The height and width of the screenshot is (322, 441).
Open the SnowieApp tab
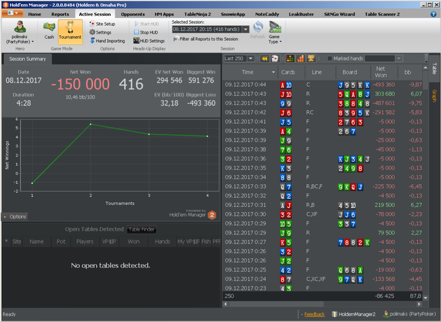233,14
